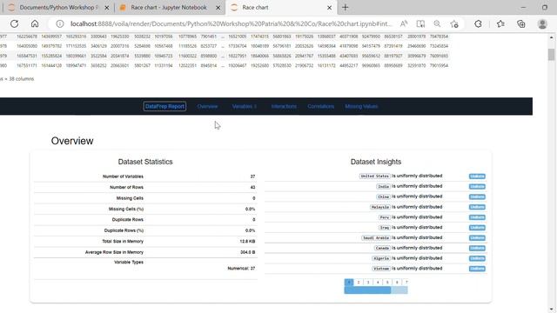
Task: Jump to the Missing Values section
Action: pos(361,106)
